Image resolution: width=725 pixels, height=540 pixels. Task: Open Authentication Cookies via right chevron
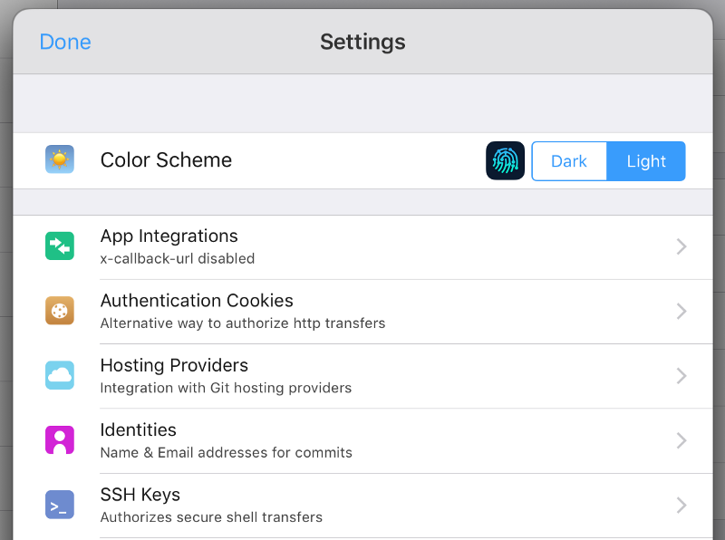point(681,311)
